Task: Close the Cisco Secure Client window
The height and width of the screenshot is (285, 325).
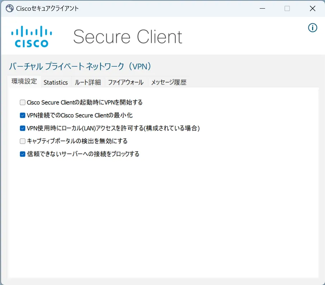Action: point(312,9)
